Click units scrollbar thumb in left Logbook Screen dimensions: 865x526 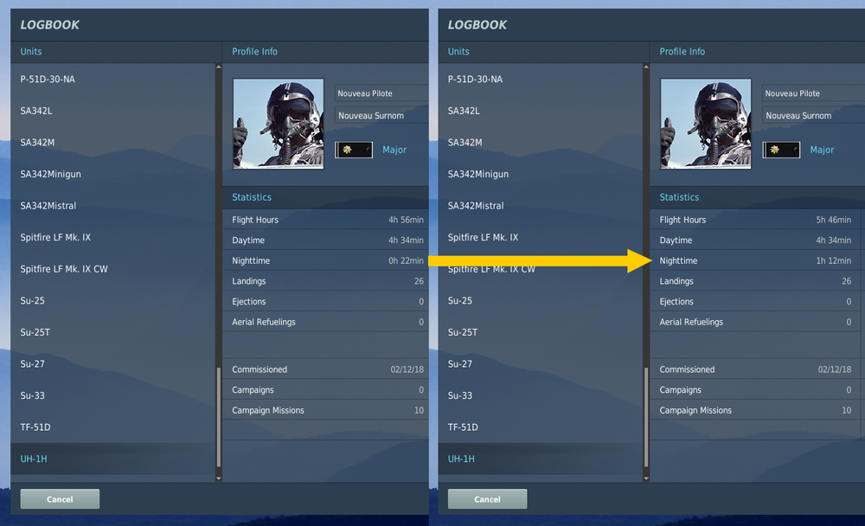(x=219, y=417)
